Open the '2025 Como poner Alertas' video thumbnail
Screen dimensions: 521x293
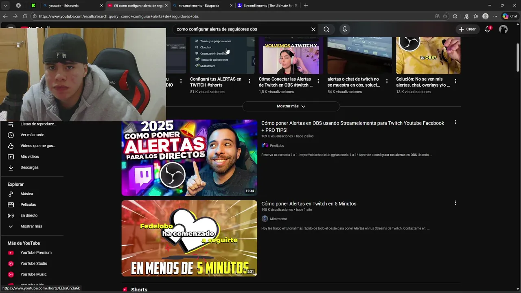coord(189,157)
